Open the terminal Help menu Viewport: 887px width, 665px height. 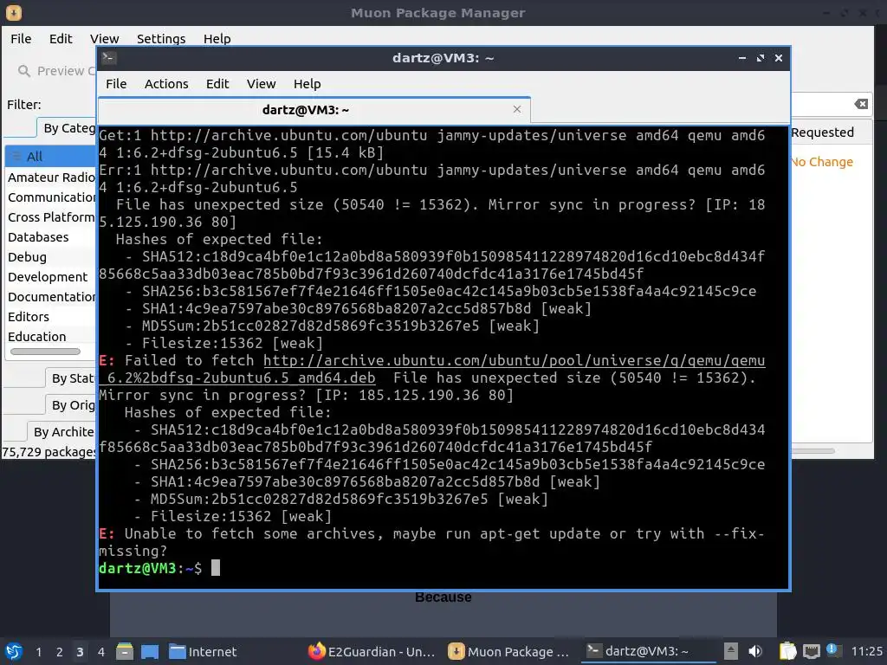[x=308, y=84]
